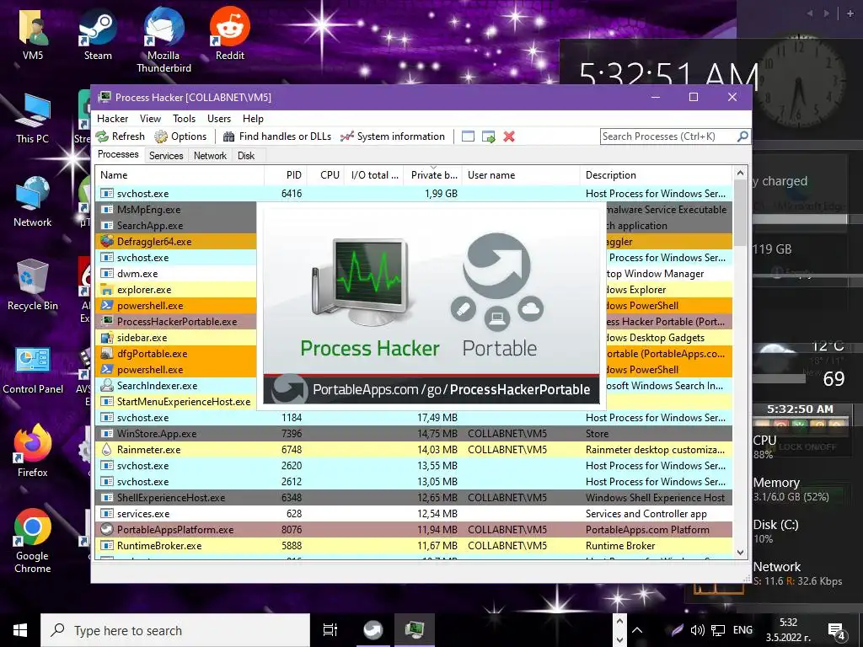
Task: Click the taskbar search box
Action: 175,630
